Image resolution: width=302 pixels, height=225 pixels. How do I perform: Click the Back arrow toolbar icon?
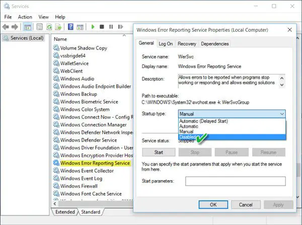pyautogui.click(x=6, y=27)
